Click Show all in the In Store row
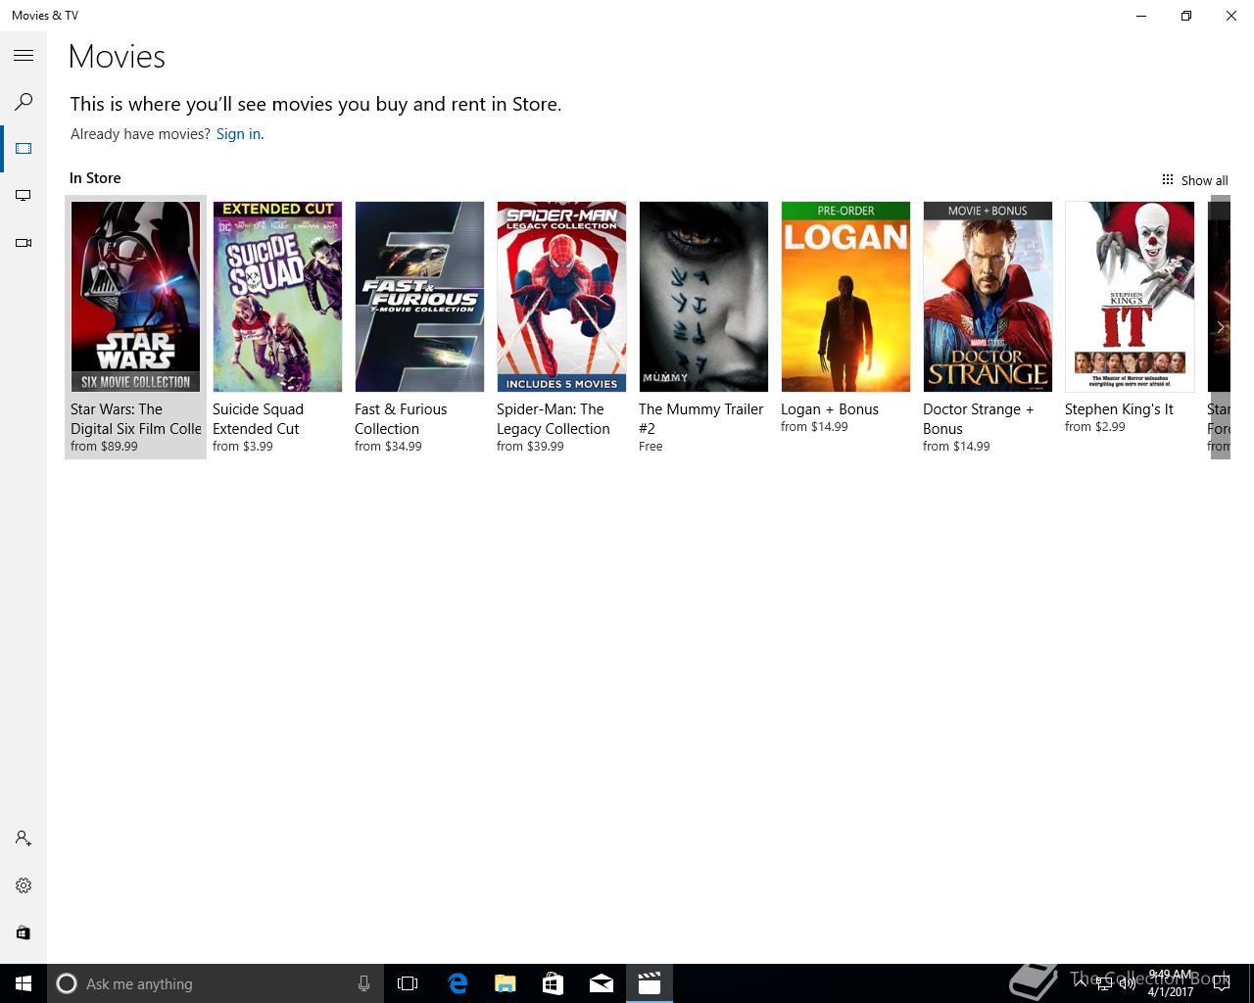The width and height of the screenshot is (1254, 1003). (1194, 180)
